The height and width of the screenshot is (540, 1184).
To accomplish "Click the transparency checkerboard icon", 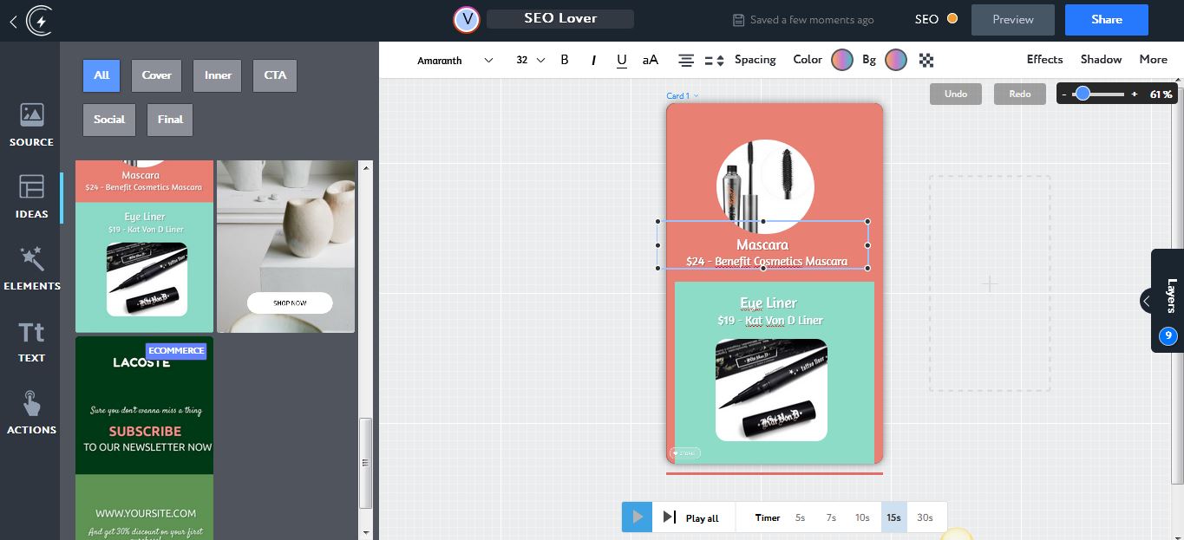I will tap(926, 60).
